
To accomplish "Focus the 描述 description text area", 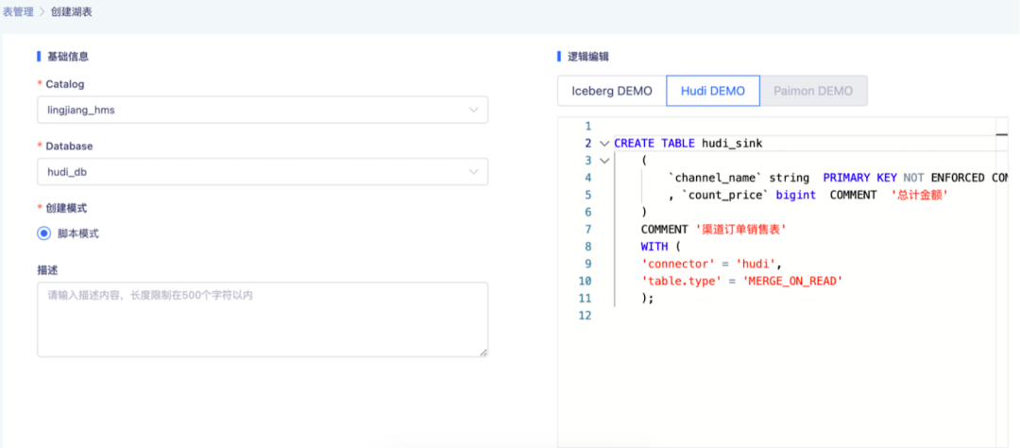I will 263,319.
